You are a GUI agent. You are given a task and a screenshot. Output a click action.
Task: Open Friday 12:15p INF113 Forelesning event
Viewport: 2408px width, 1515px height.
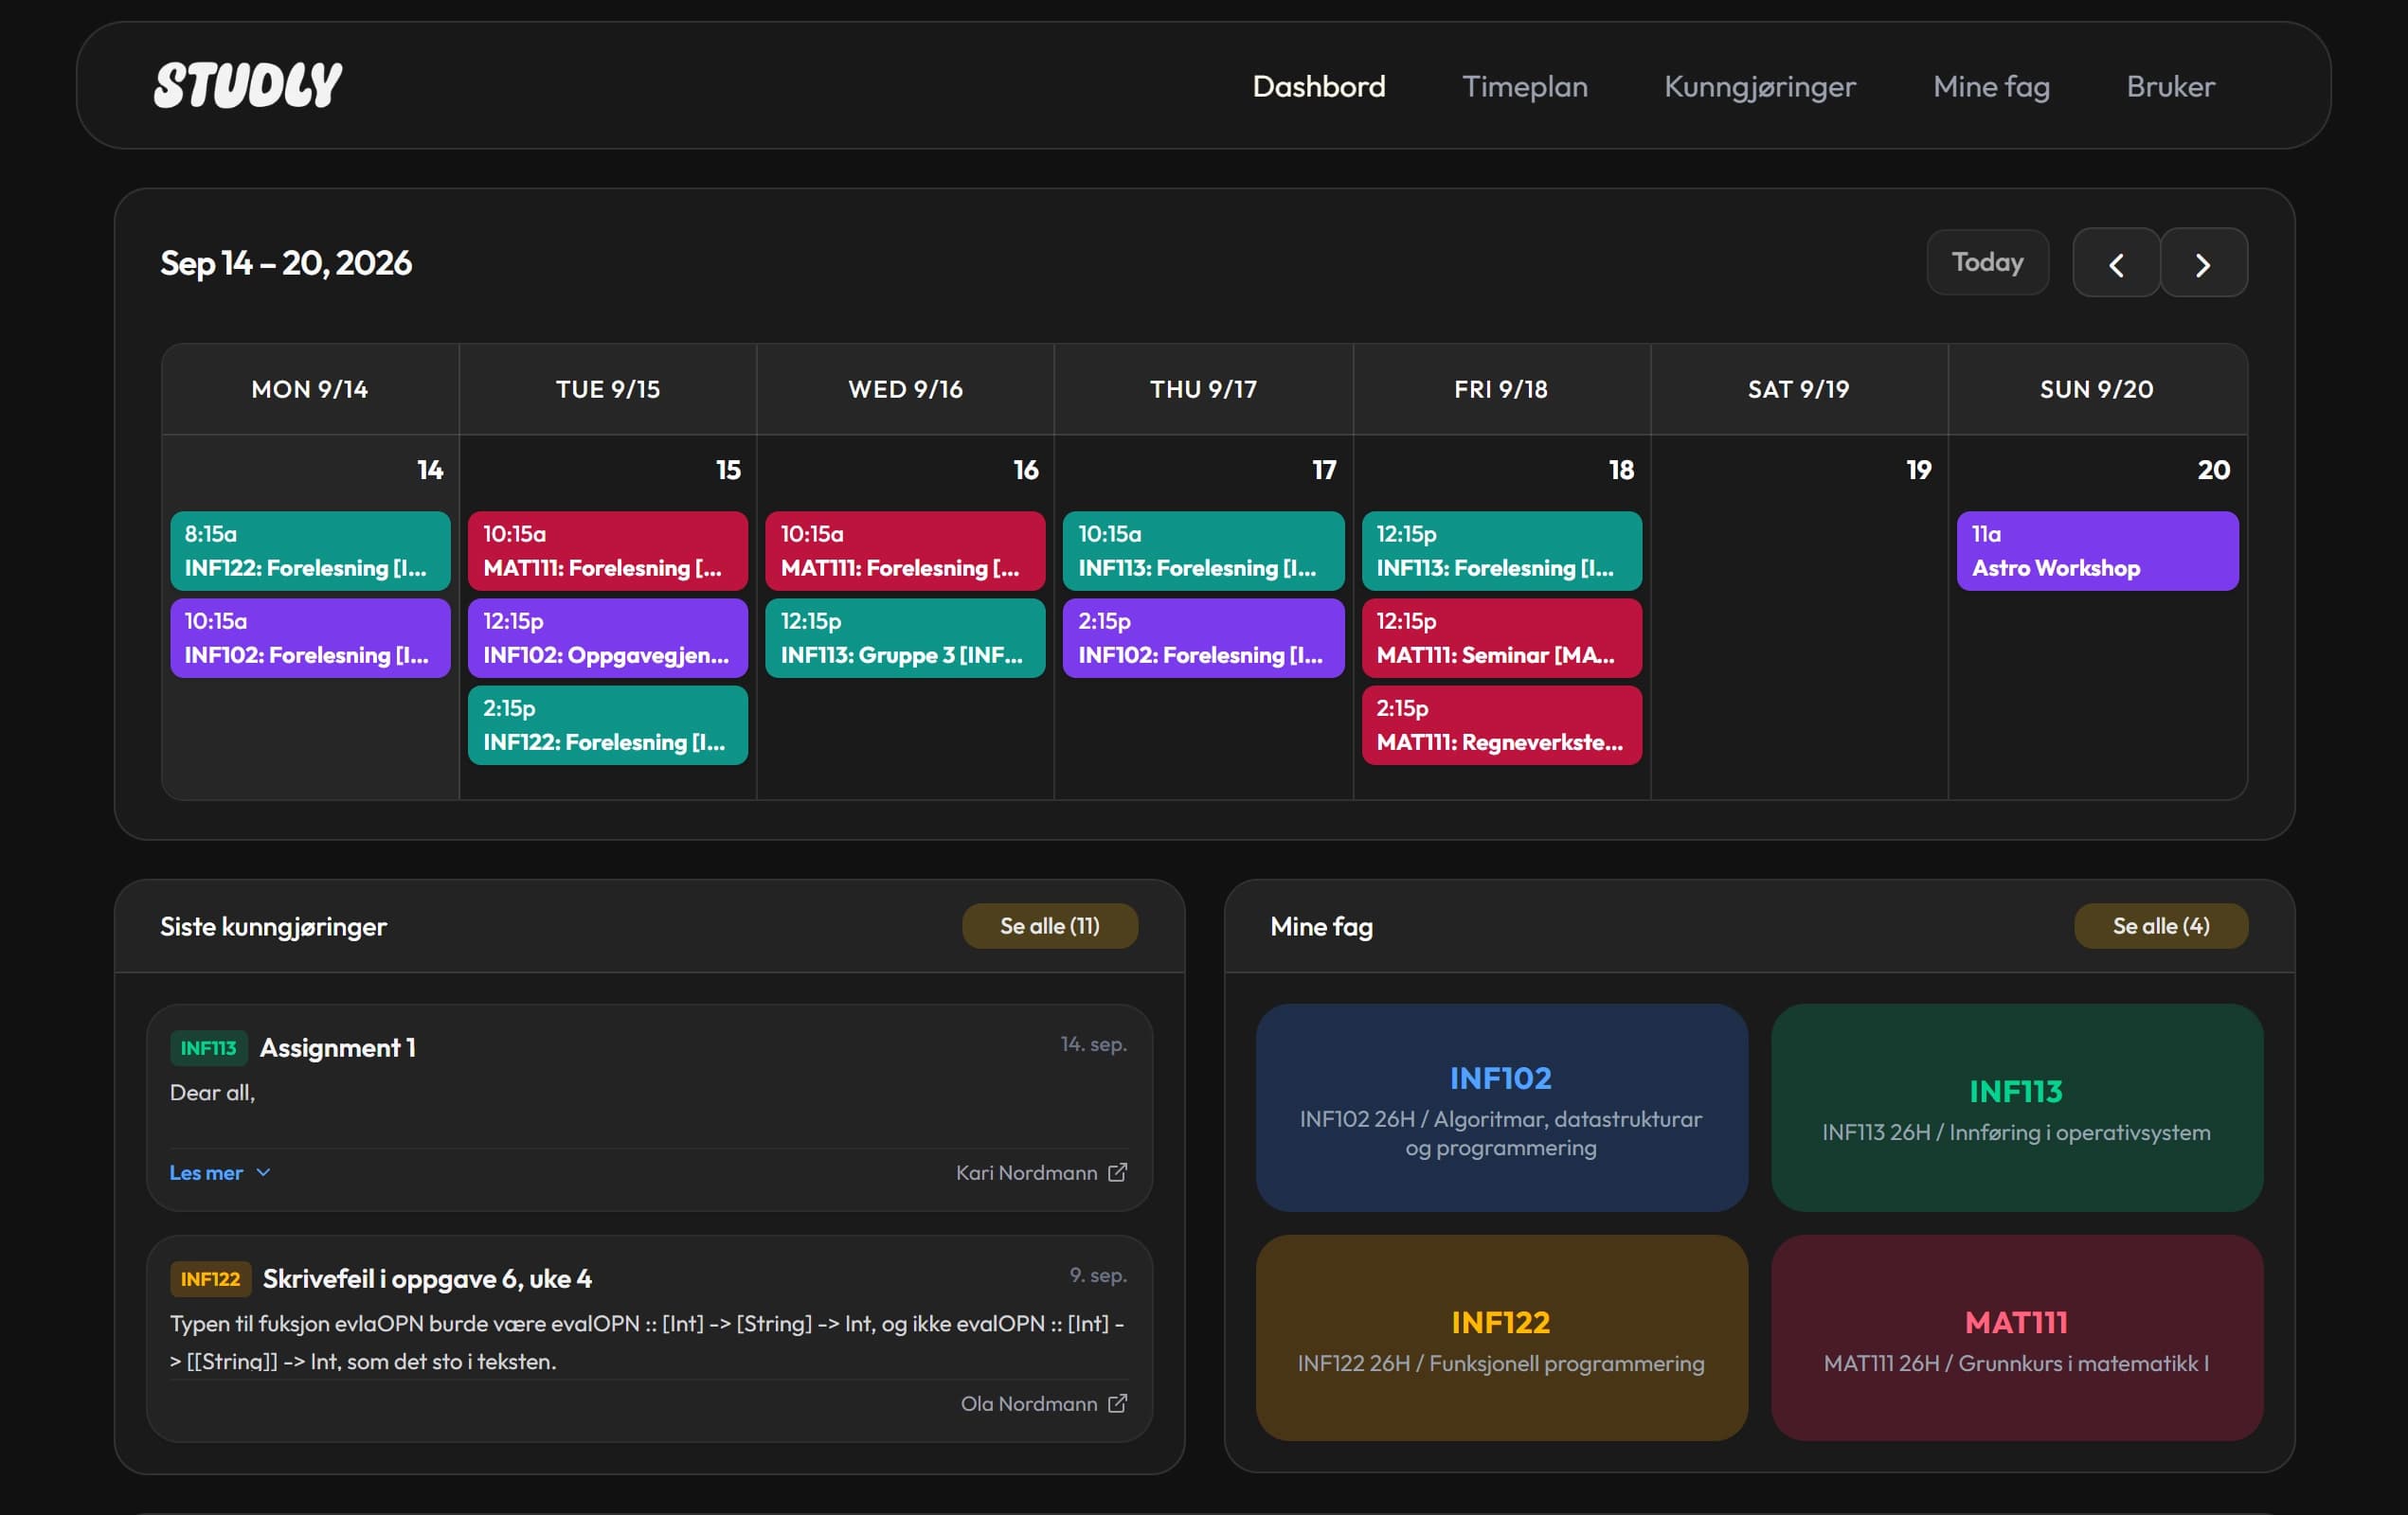(x=1501, y=551)
